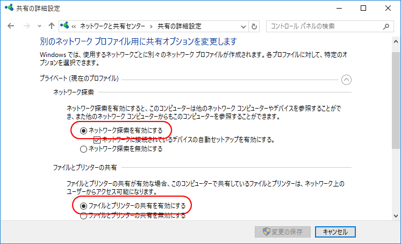This screenshot has width=401, height=244.
Task: Click the window title bar network icon
Action: point(9,8)
